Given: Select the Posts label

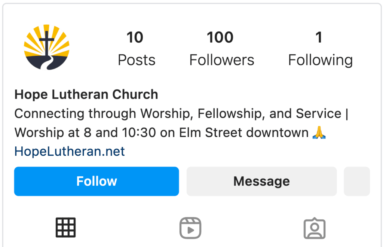Looking at the screenshot, I should (137, 60).
